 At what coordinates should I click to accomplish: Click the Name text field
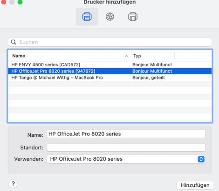coord(126,134)
